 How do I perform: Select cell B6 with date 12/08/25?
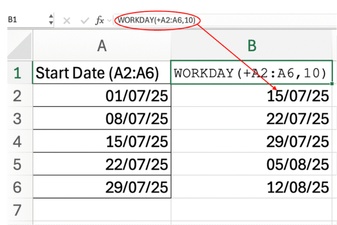pos(252,188)
